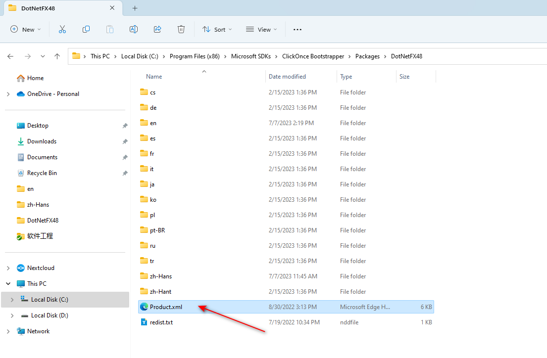Open recent locations chevron dropdown
This screenshot has height=358, width=547.
pyautogui.click(x=43, y=56)
